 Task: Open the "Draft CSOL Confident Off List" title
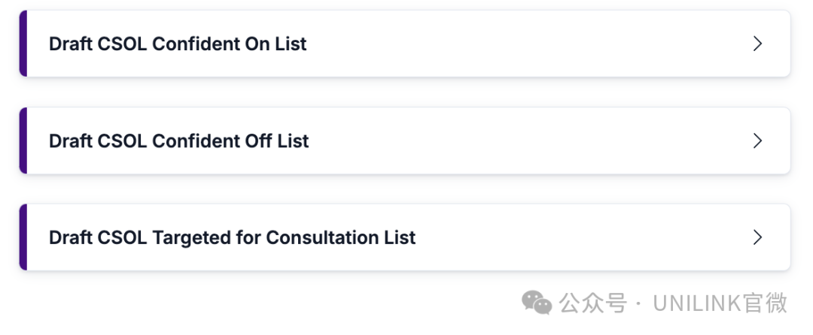point(178,141)
